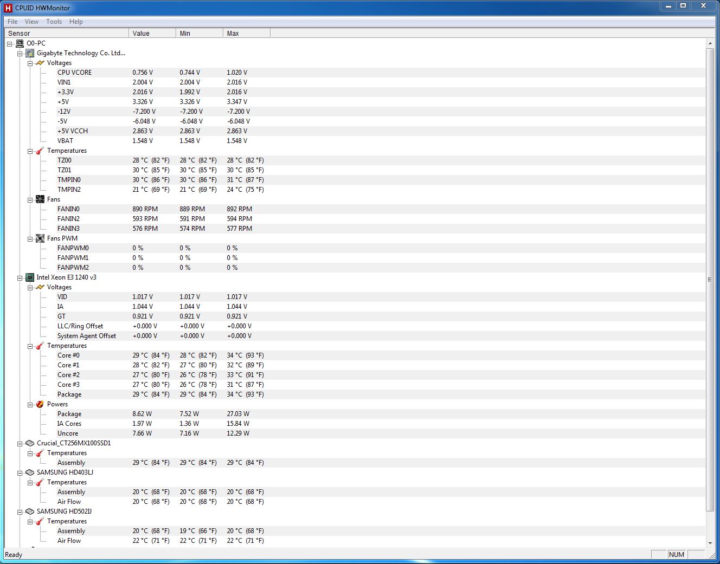Click the vertical scrollbar thumb
The height and width of the screenshot is (564, 720).
pyautogui.click(x=710, y=280)
